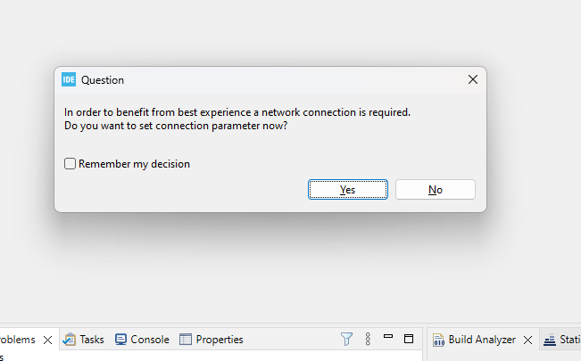Click the IDE icon in the dialog title
Screen dimensions: 581x361
pos(69,79)
